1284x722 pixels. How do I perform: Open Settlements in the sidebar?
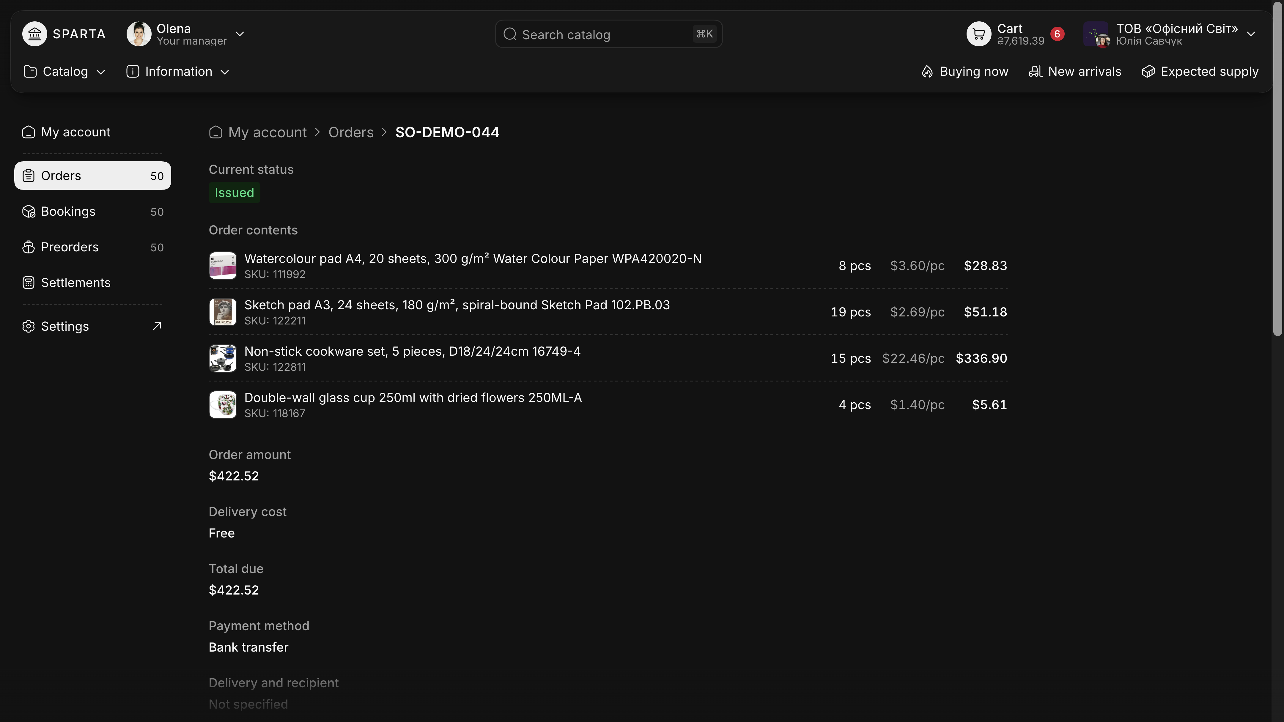(93, 283)
